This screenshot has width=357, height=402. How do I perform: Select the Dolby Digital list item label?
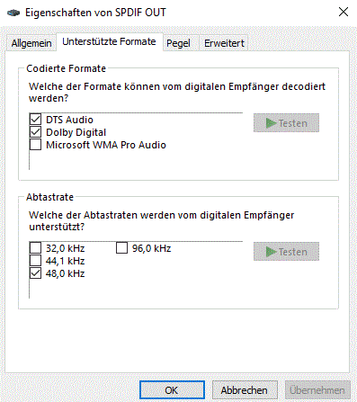pos(76,132)
